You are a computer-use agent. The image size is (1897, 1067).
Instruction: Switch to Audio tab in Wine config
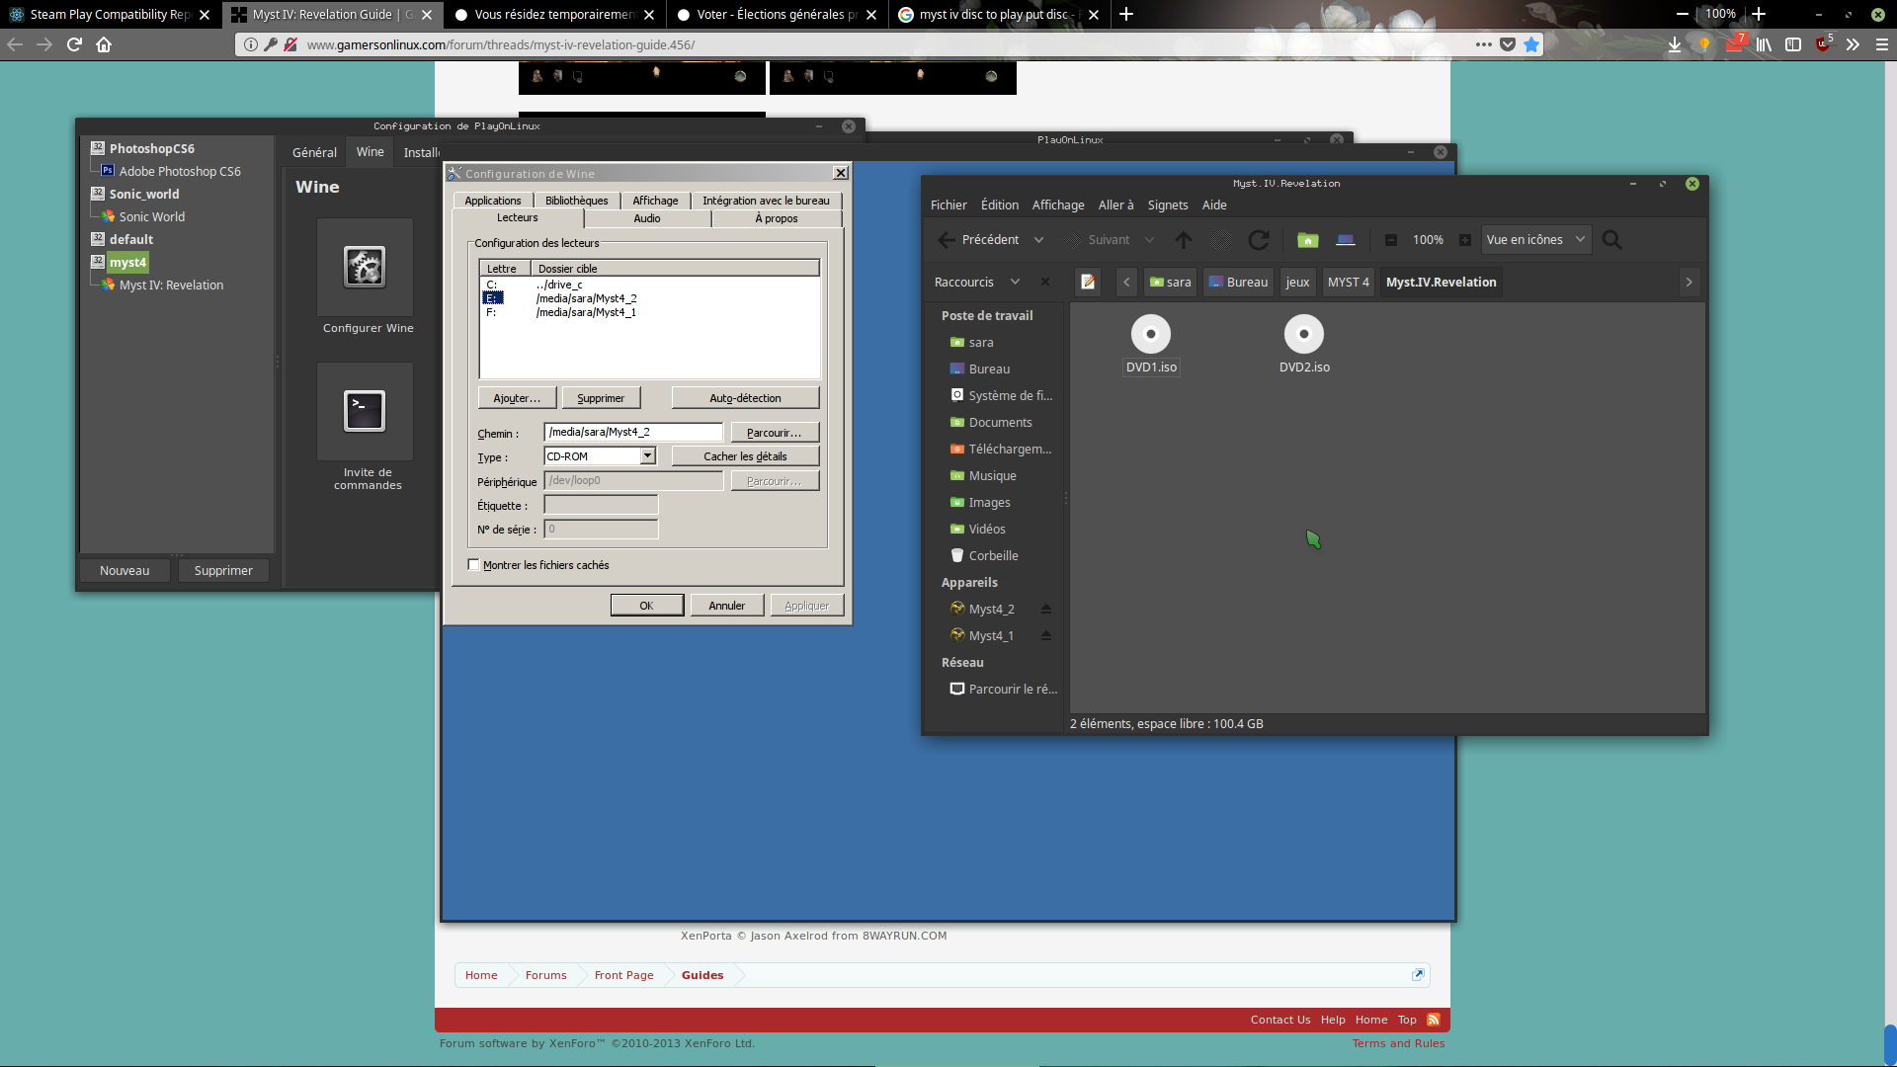[647, 218]
